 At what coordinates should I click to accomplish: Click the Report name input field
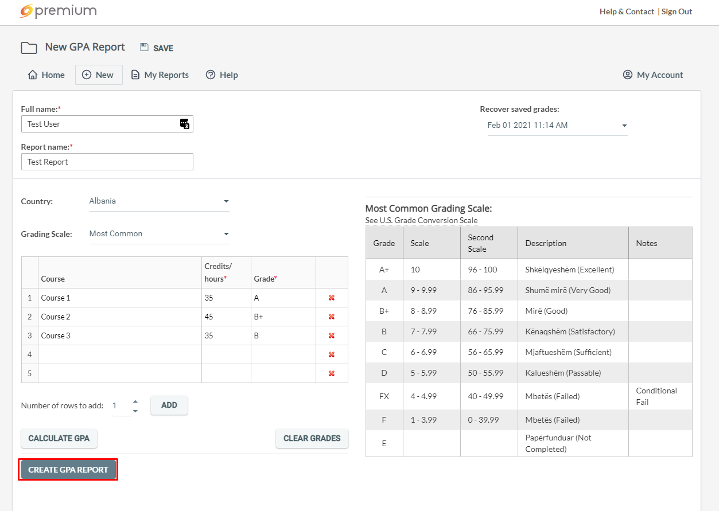(107, 162)
